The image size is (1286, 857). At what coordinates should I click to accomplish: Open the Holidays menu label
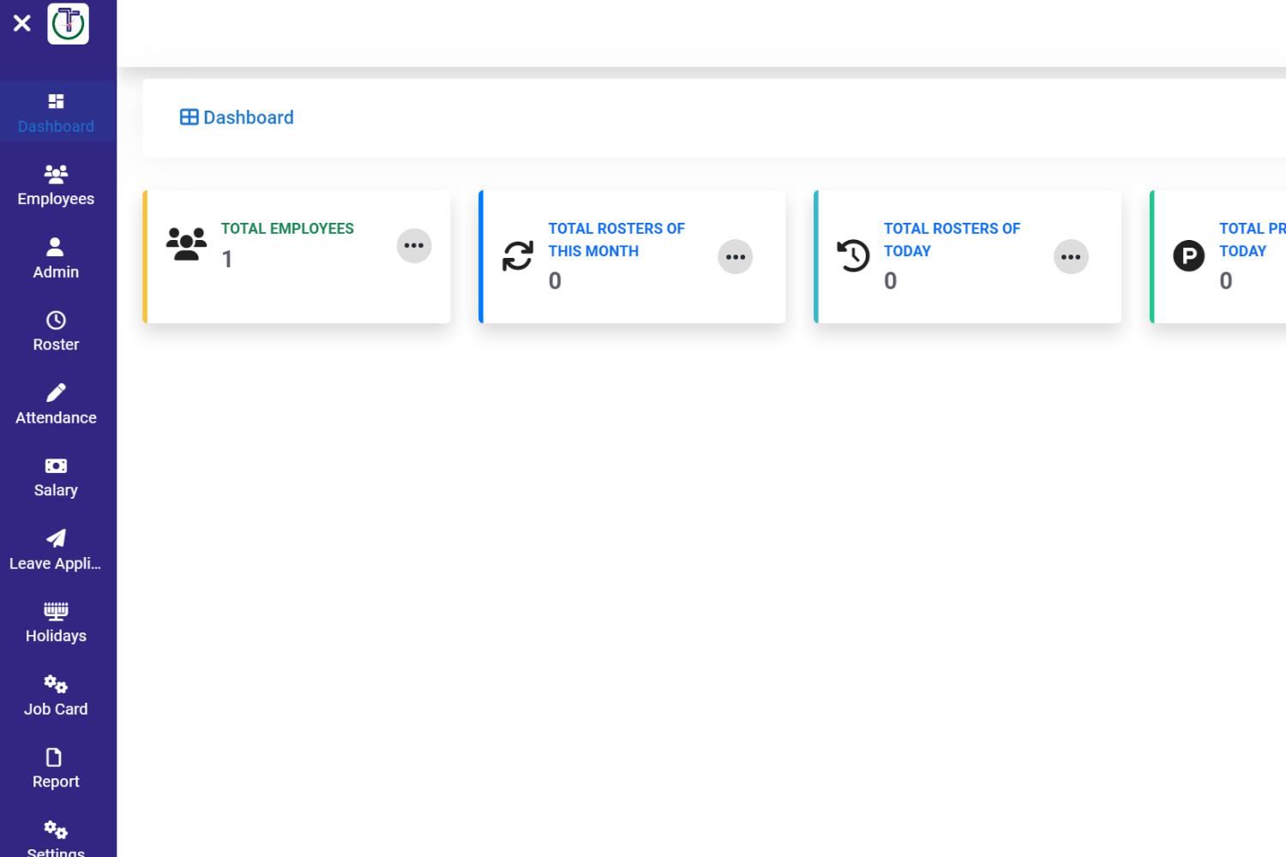[x=56, y=636]
